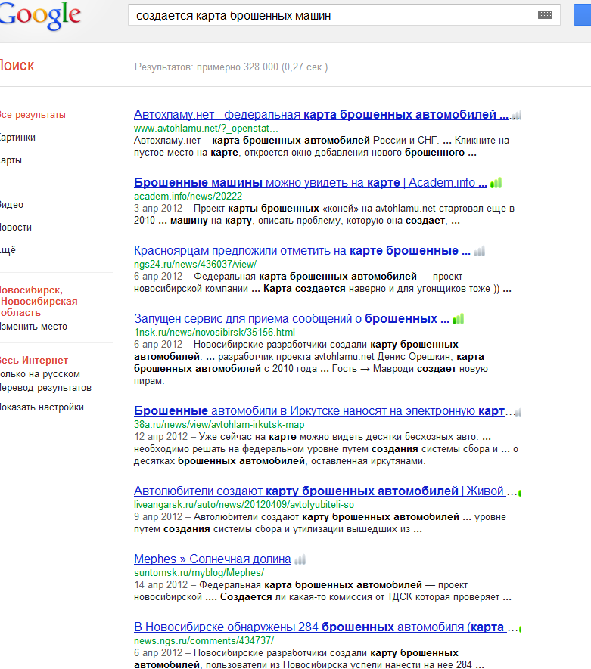The image size is (591, 669).
Task: Switch to Карты search category
Action: [x=11, y=160]
